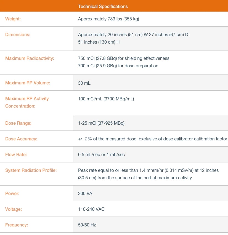Select the Flow Rate label
This screenshot has width=228, height=235.
pos(16,155)
